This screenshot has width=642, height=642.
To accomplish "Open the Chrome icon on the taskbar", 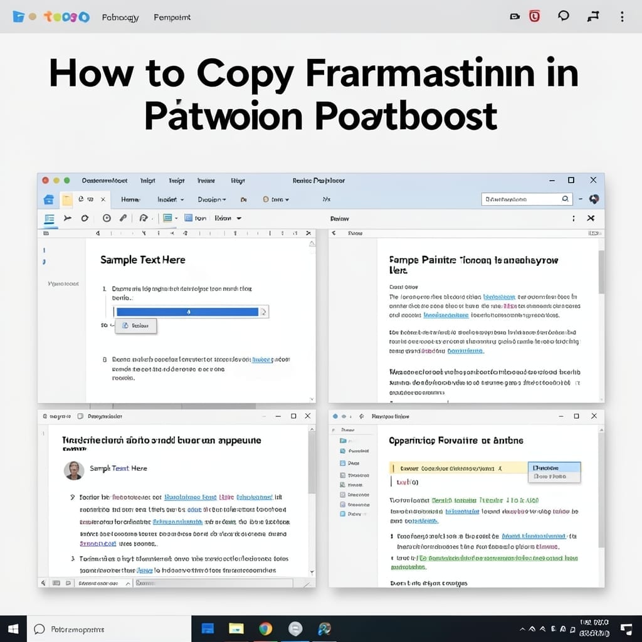I will click(x=266, y=628).
